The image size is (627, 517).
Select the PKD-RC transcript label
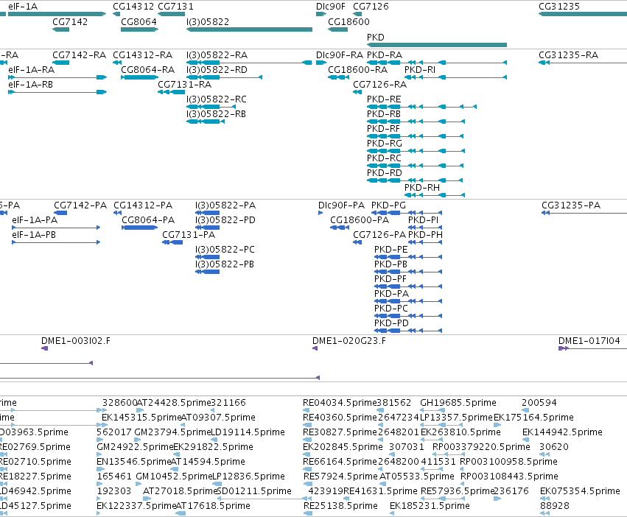point(384,158)
